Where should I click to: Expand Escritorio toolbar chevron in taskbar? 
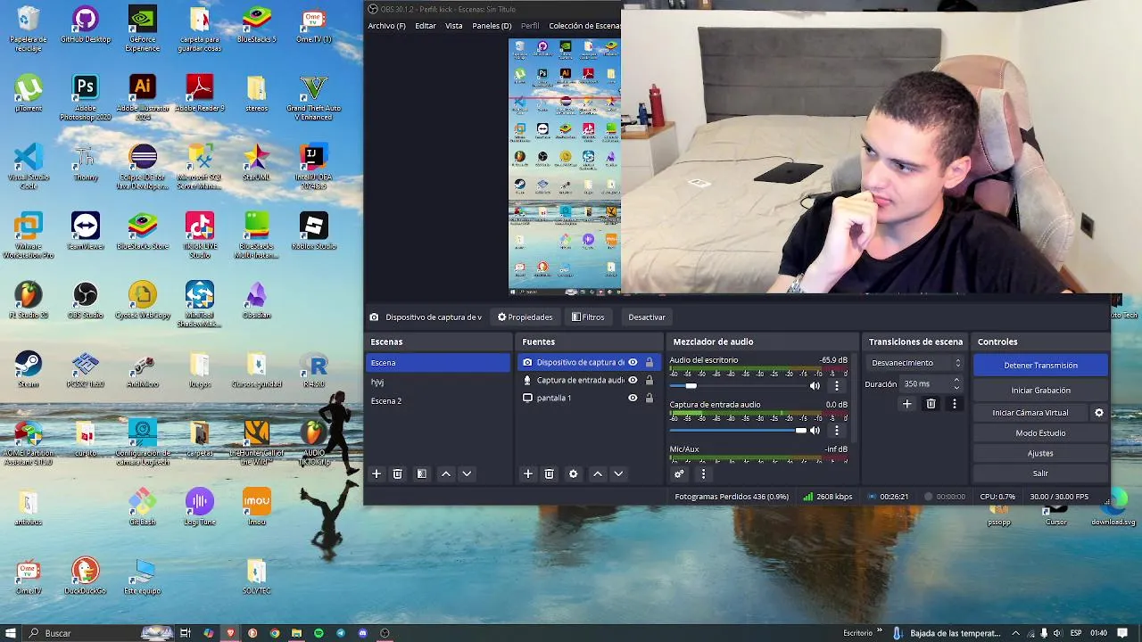point(880,632)
